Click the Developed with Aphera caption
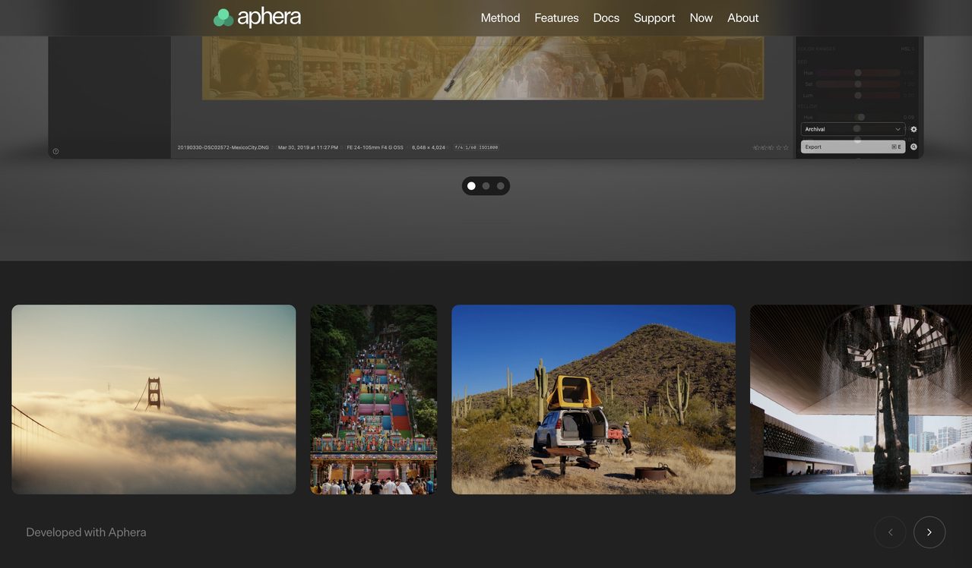This screenshot has width=972, height=568. click(x=86, y=532)
